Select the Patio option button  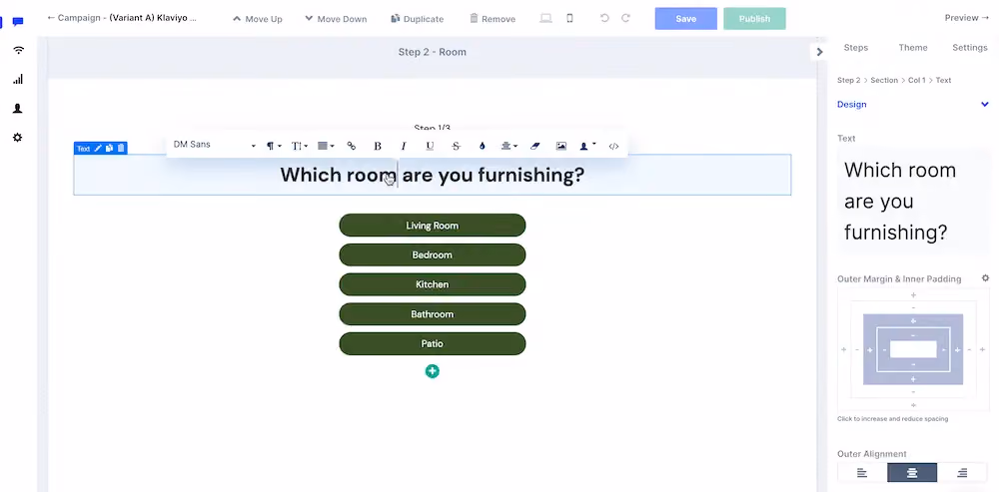click(x=432, y=343)
